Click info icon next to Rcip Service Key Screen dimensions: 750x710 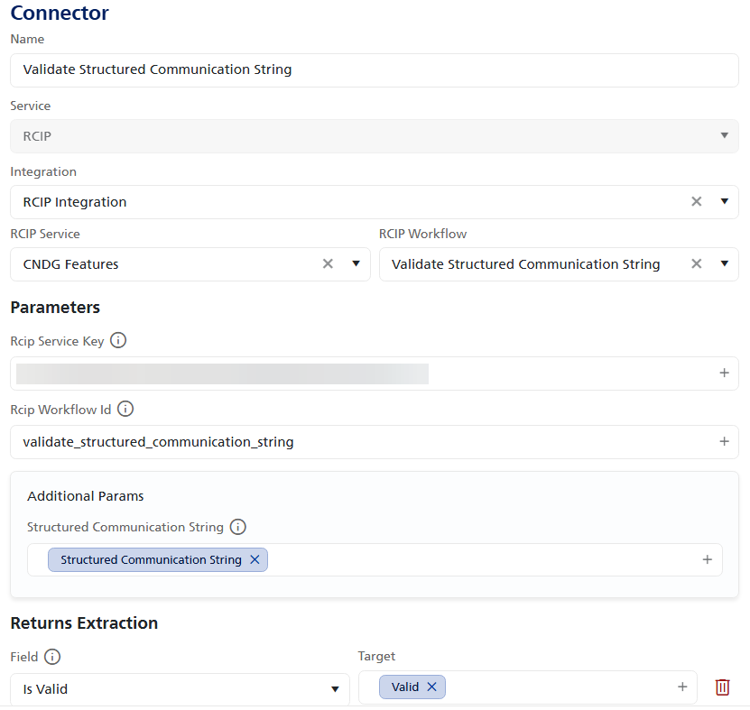pos(118,341)
